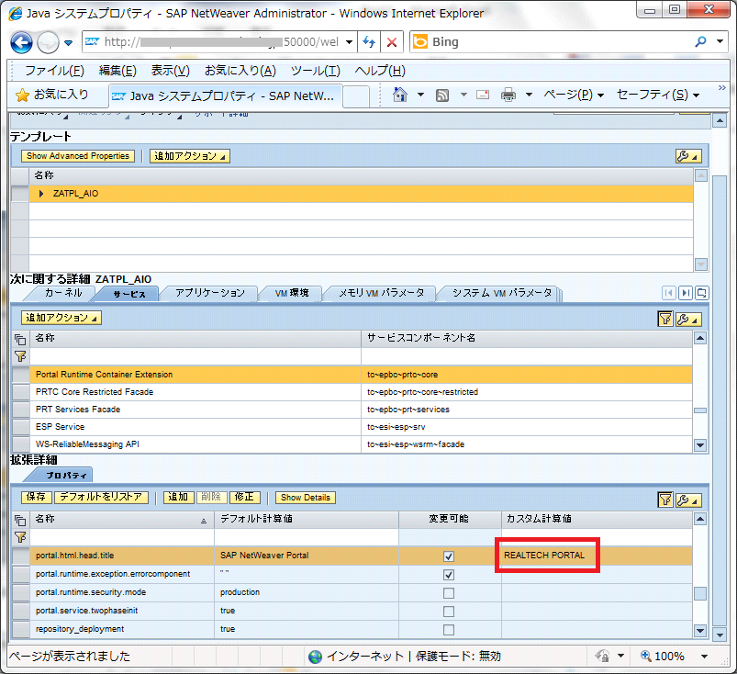The image size is (737, 674).
Task: Open wrench settings in services toolbar
Action: [x=688, y=319]
